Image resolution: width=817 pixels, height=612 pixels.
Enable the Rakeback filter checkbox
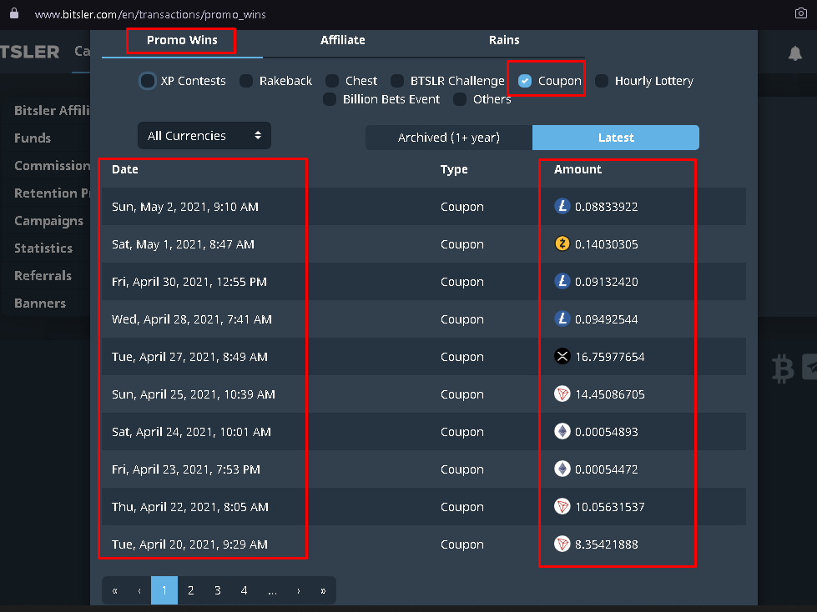pyautogui.click(x=246, y=81)
